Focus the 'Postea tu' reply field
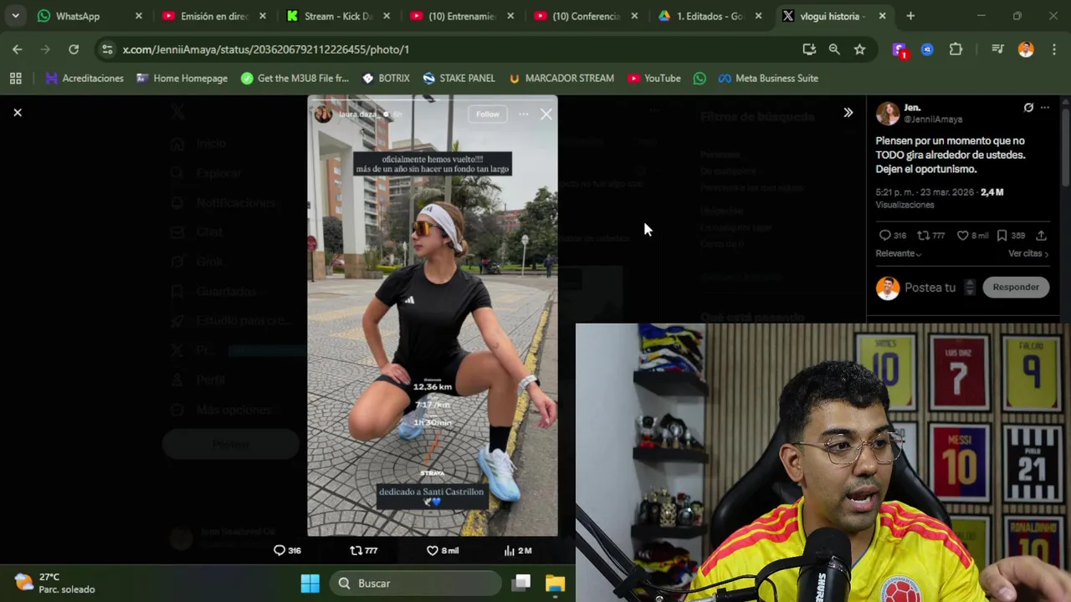Screen dimensions: 1071x602 pos(930,288)
